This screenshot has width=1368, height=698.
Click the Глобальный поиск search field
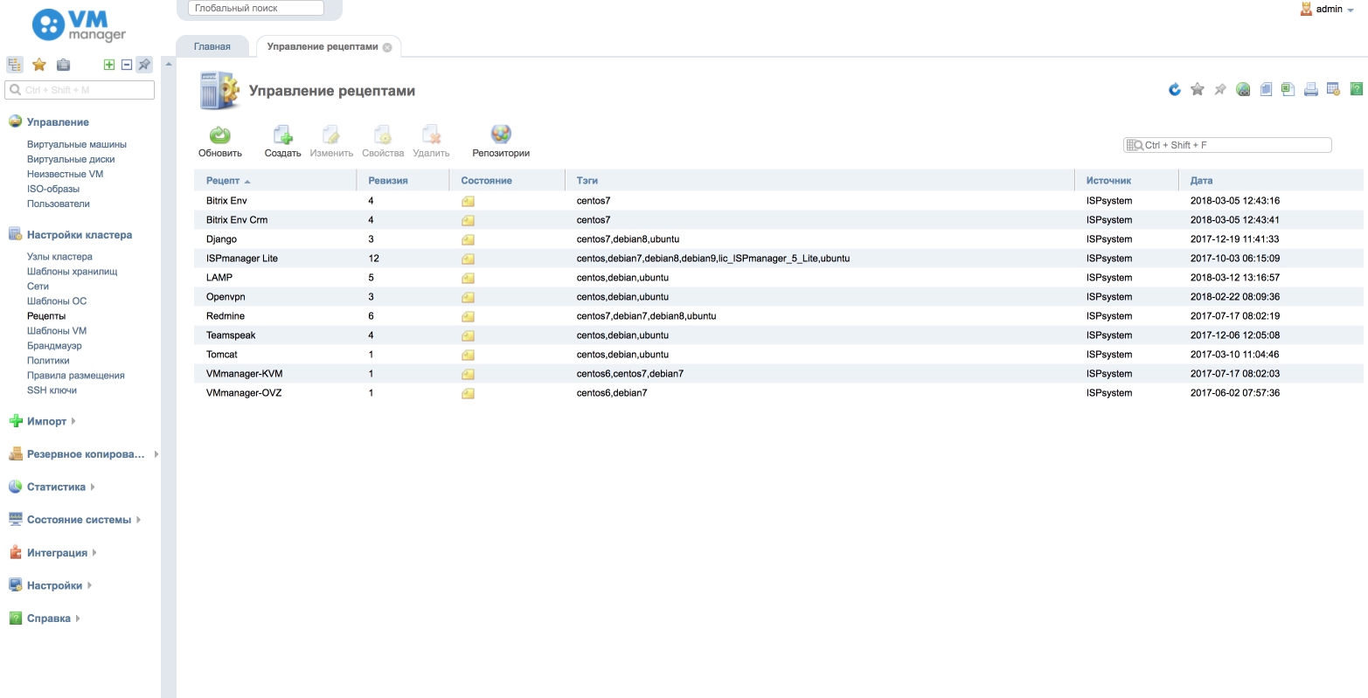[x=255, y=8]
